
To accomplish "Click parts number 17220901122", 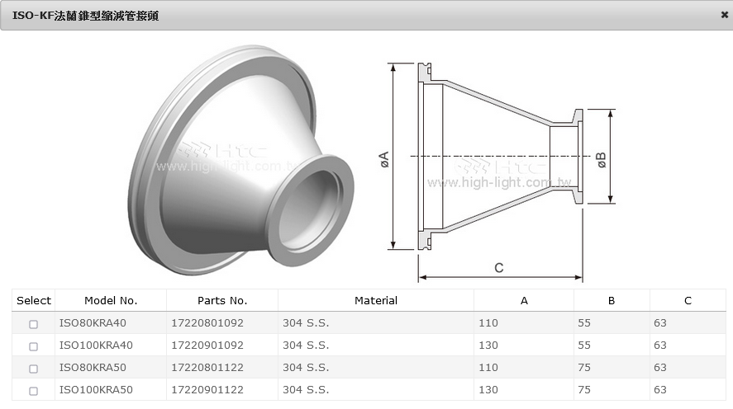I will [x=207, y=390].
